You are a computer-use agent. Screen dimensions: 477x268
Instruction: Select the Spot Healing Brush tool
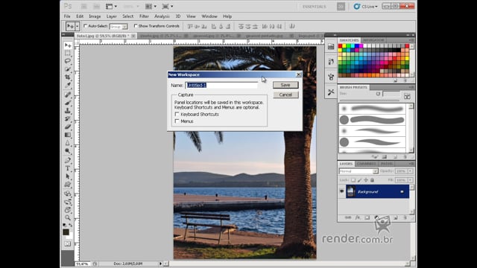pyautogui.click(x=68, y=95)
